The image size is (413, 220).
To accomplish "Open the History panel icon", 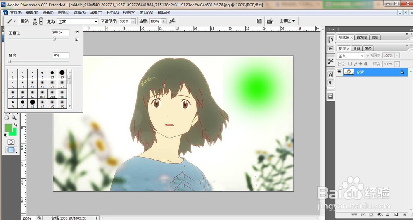I will pos(330,40).
